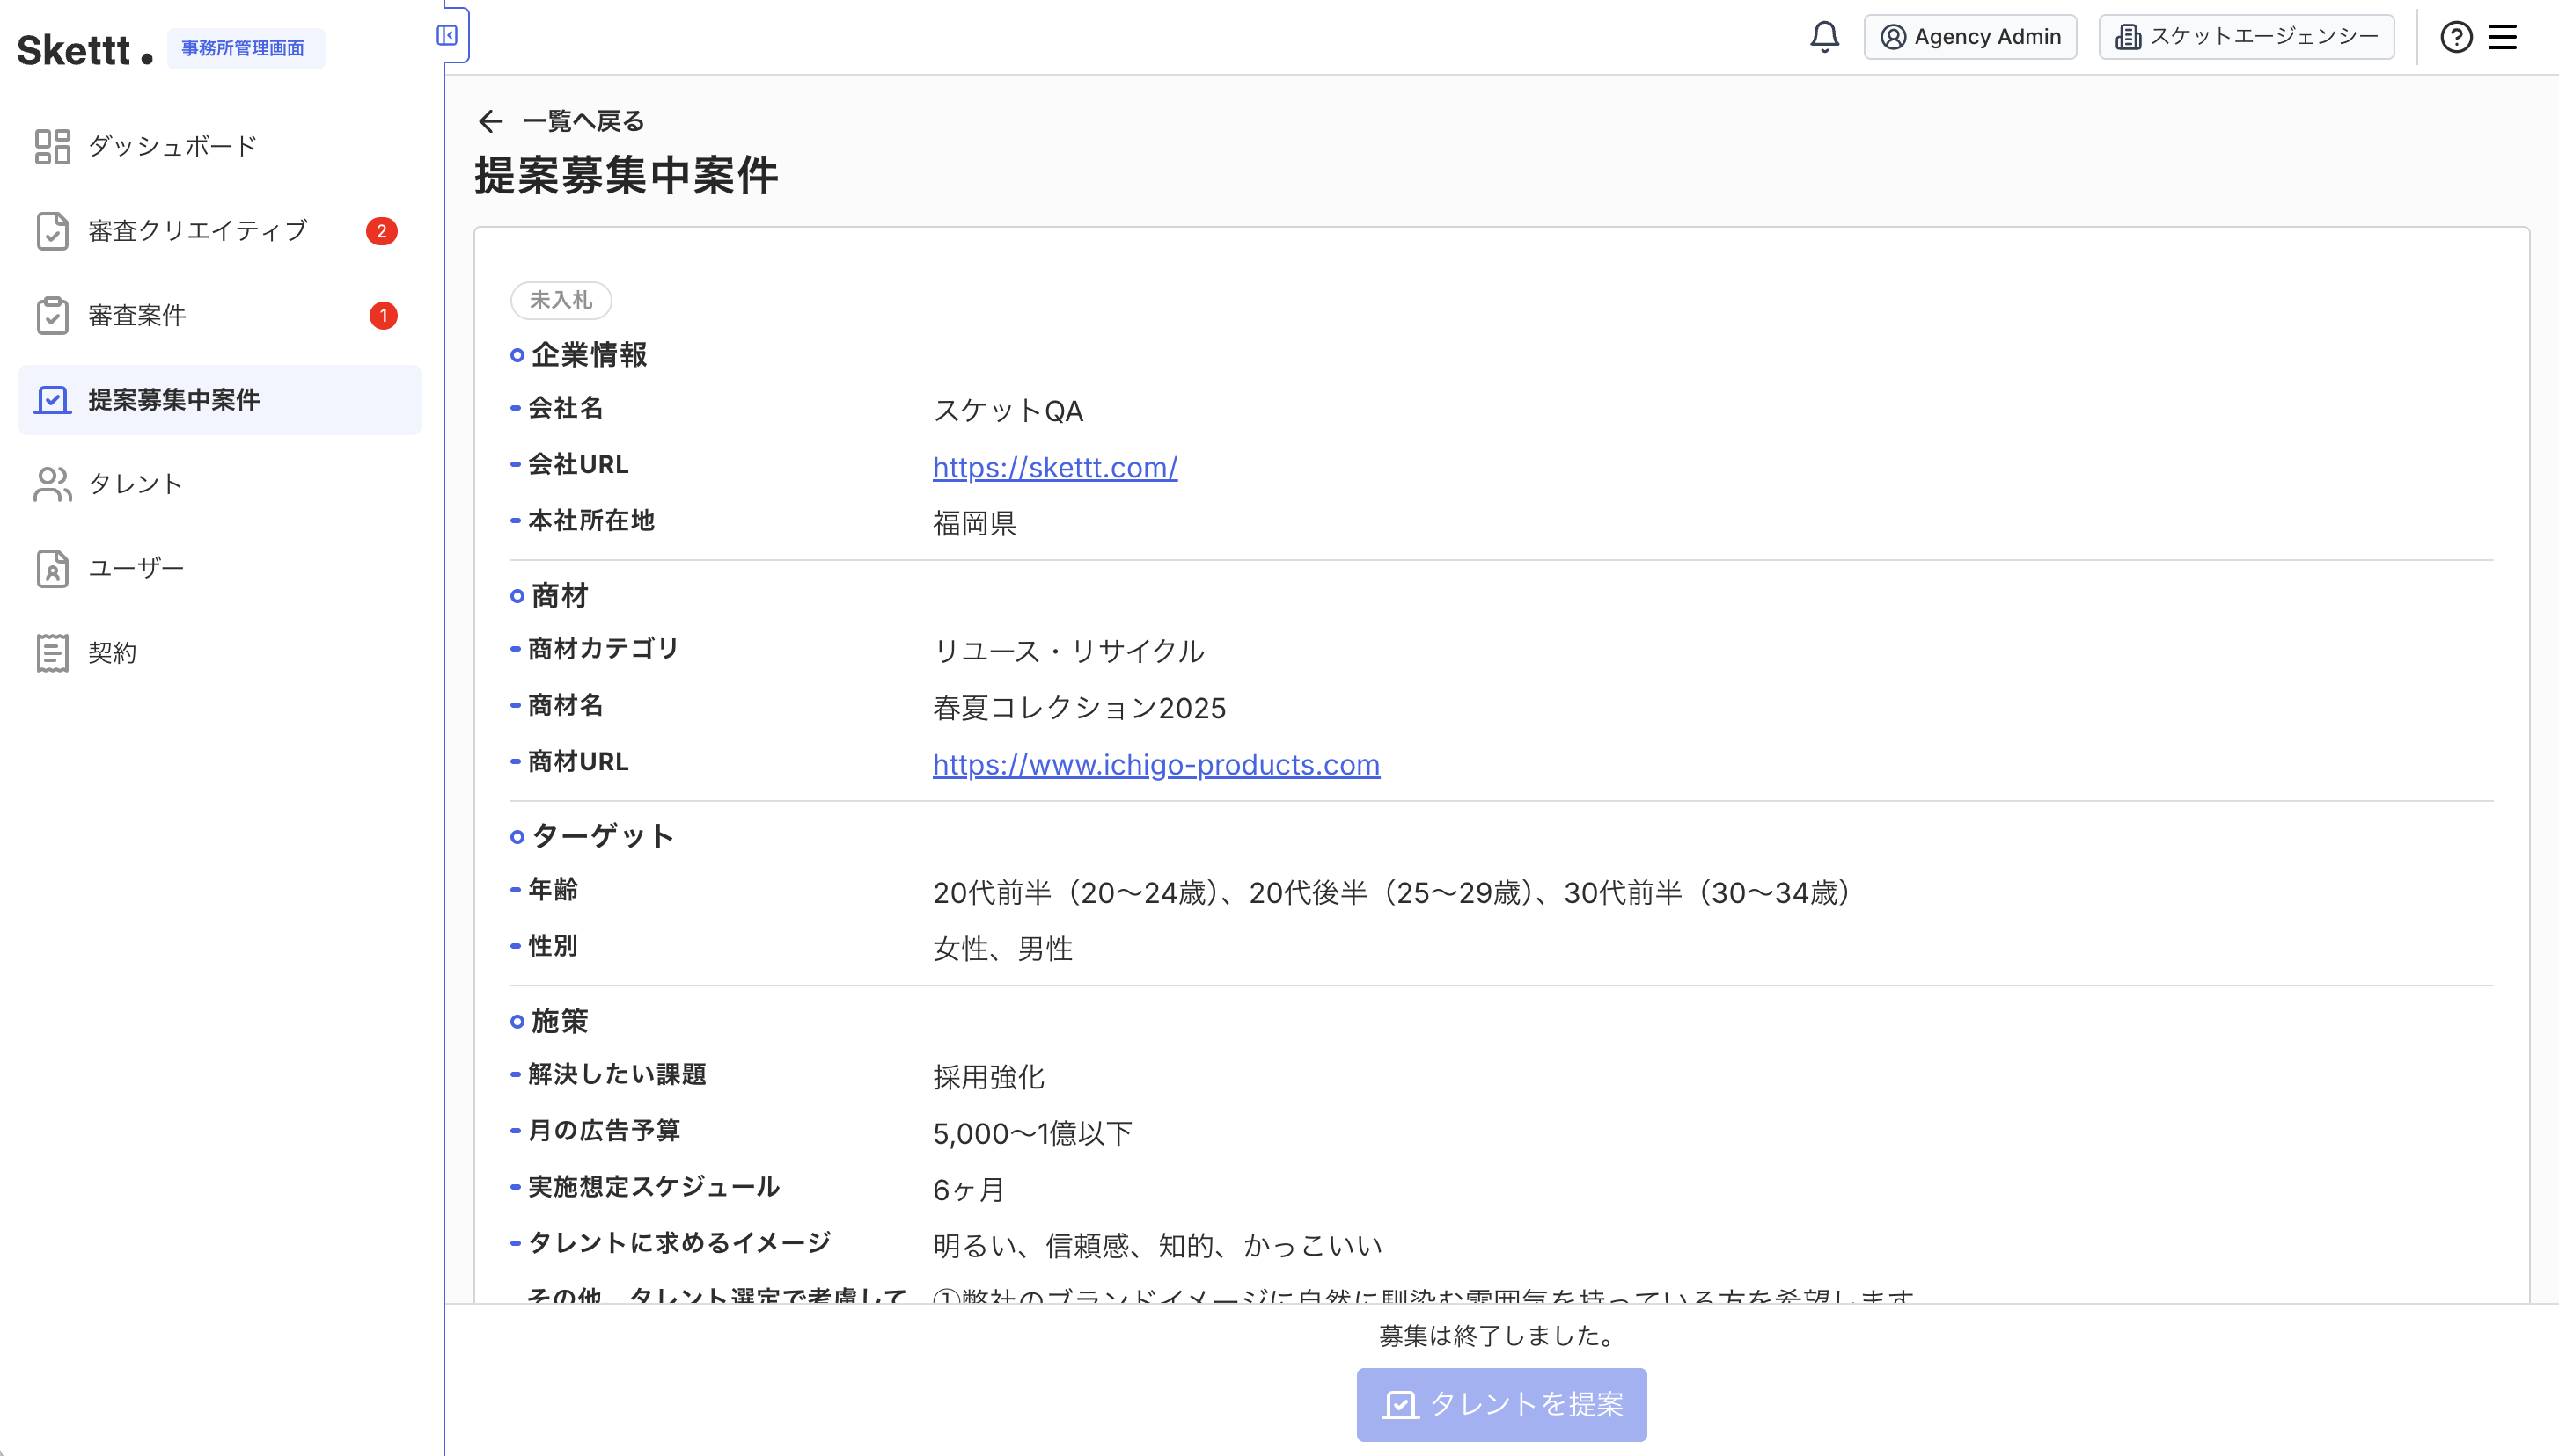
Task: Click the ダッシュボード grid icon
Action: click(x=52, y=146)
